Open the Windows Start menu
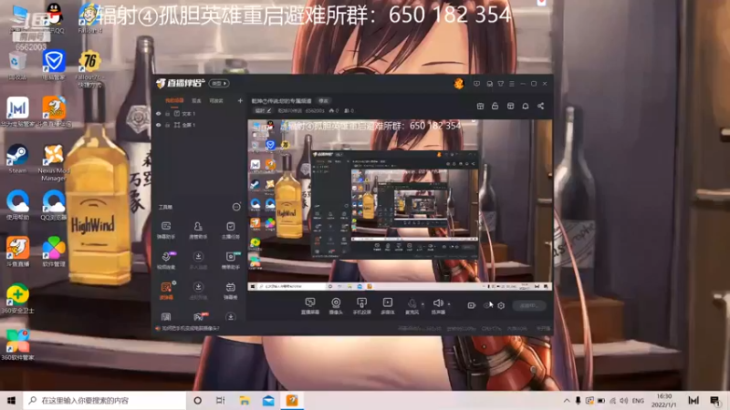 11,400
